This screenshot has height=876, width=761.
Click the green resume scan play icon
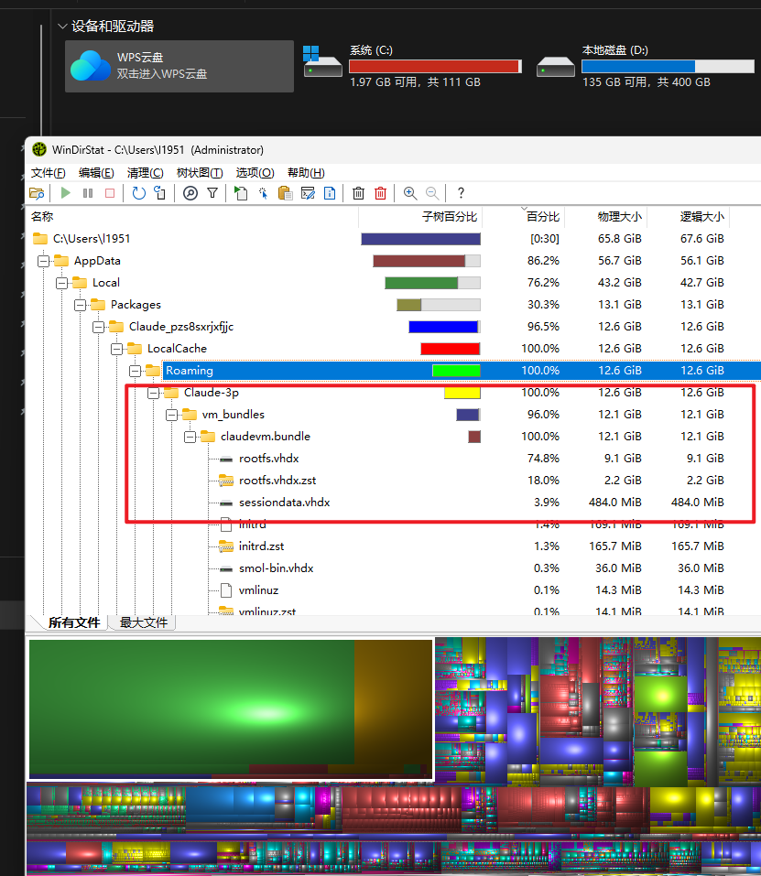(65, 193)
